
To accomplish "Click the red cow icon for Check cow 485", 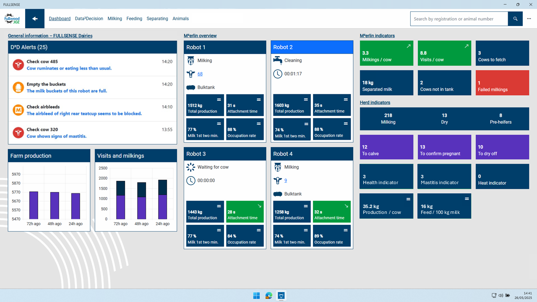I will pyautogui.click(x=18, y=65).
